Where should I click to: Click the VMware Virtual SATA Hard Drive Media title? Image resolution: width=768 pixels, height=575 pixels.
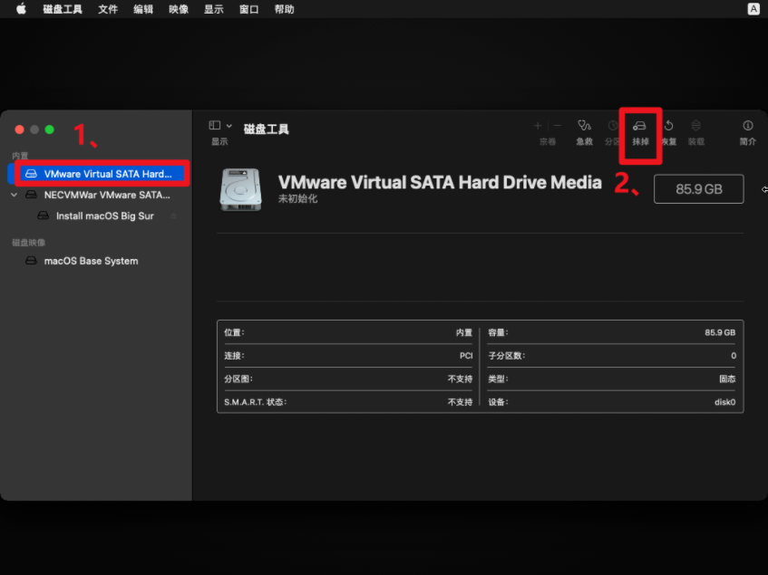(440, 182)
